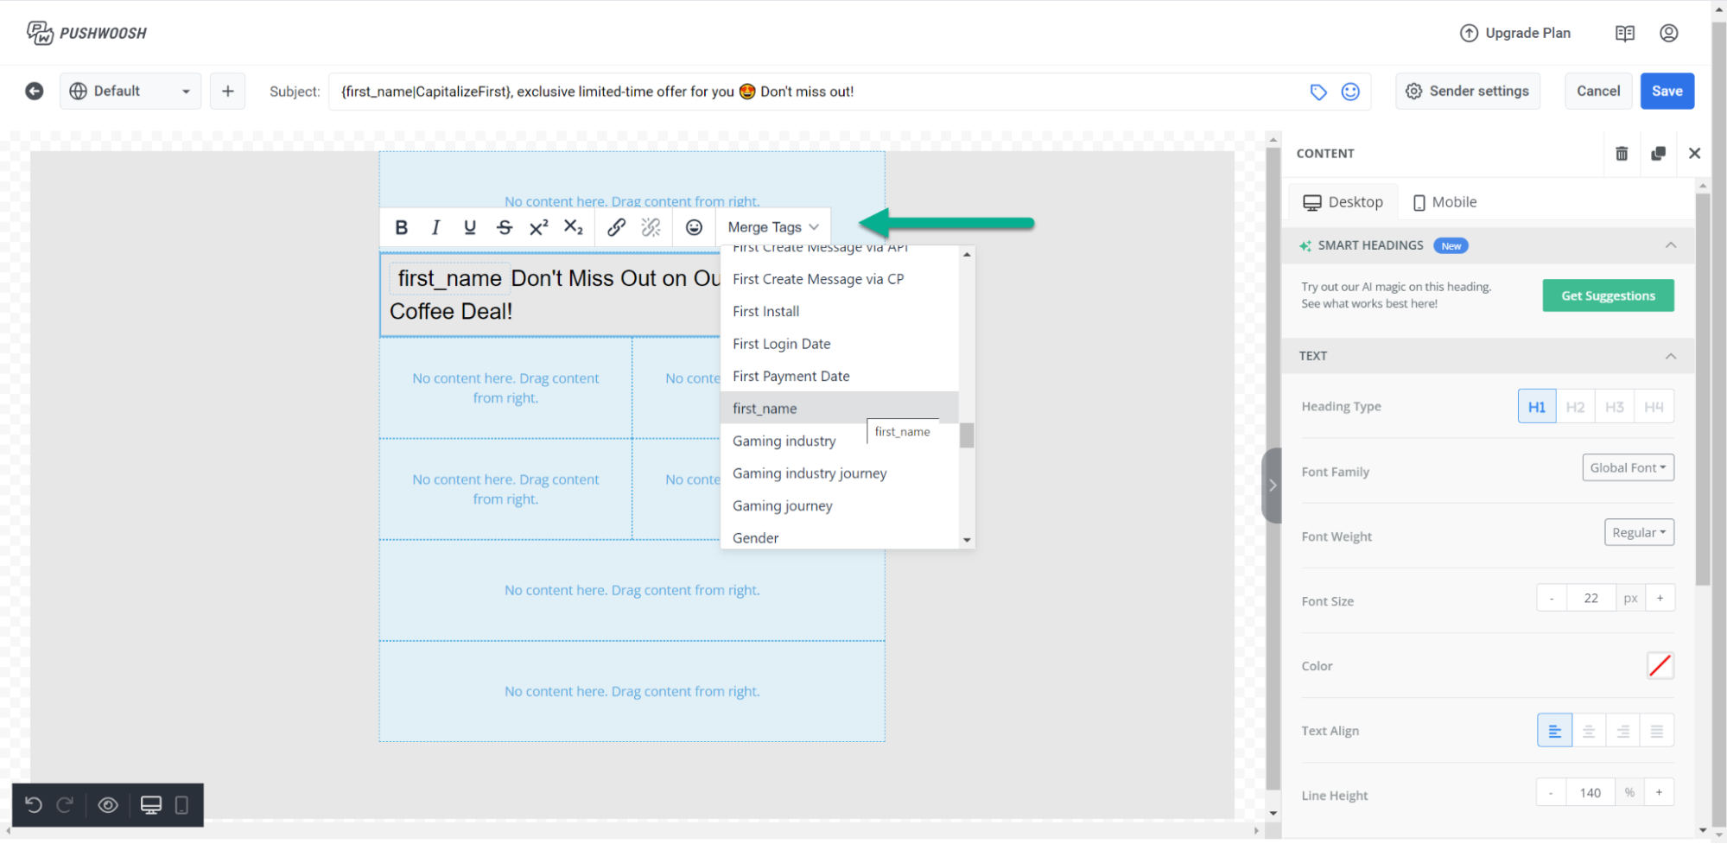Set text alignment to center
Screen dimensions: 1727x844
[x=1589, y=731]
